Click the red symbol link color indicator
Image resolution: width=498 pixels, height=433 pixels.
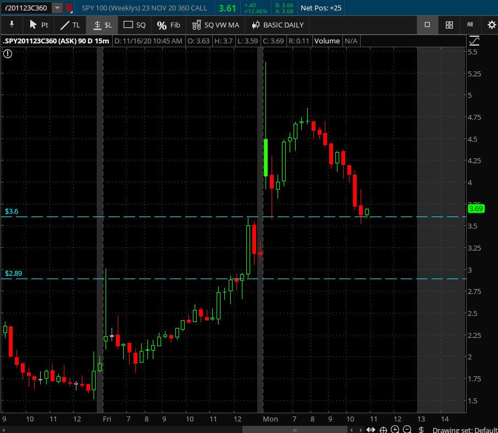tap(69, 8)
